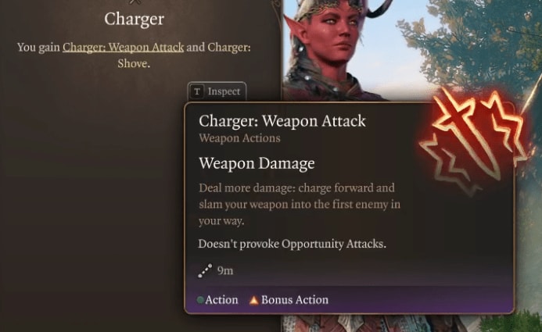542x332 pixels.
Task: Open the underlined Charger: Weapon Attack link
Action: coord(123,47)
